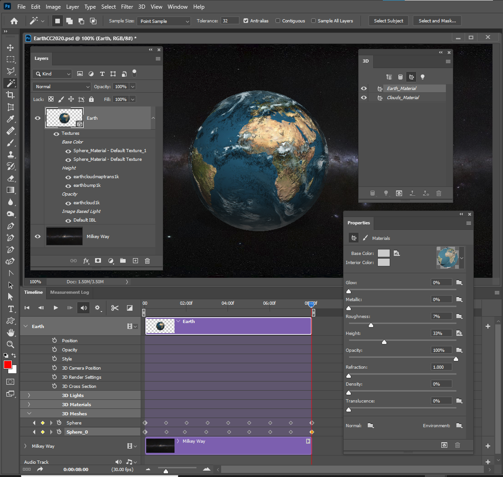Switch to the Measurement Log tab
503x477 pixels.
pos(69,292)
